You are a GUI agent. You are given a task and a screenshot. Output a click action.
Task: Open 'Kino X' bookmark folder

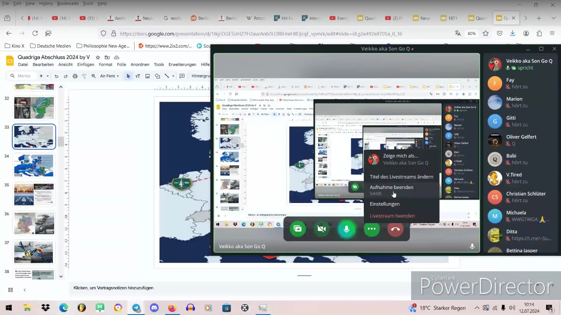pos(14,46)
